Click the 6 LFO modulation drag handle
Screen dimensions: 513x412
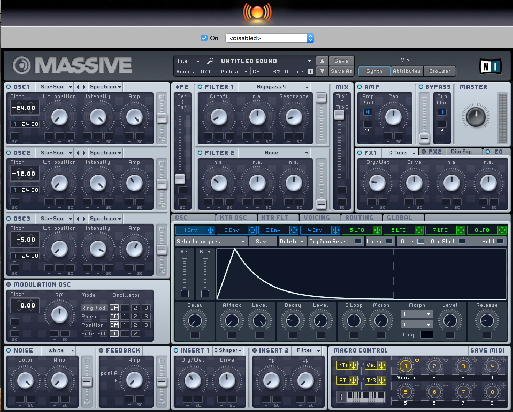pos(419,230)
